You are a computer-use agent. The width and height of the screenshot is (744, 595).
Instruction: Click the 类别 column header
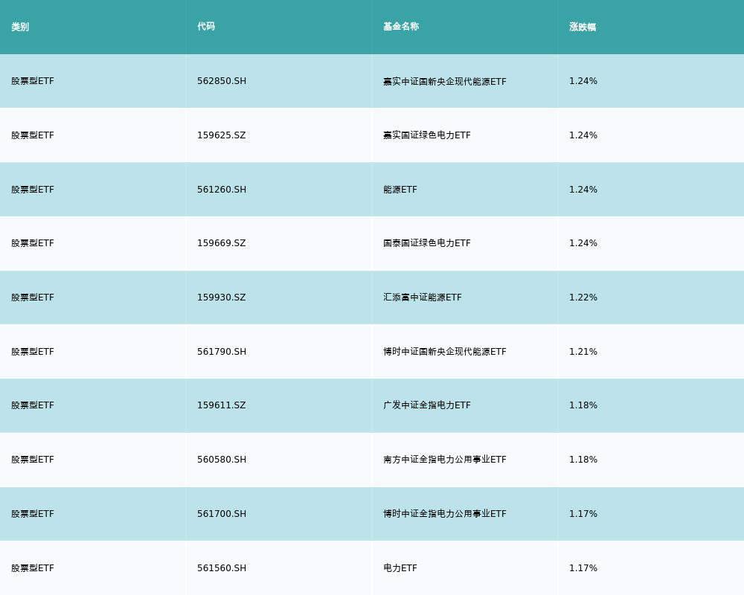click(x=20, y=27)
